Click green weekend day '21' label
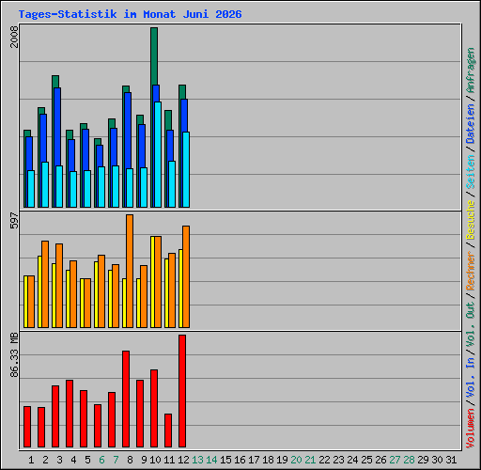The width and height of the screenshot is (481, 470). coord(310,460)
